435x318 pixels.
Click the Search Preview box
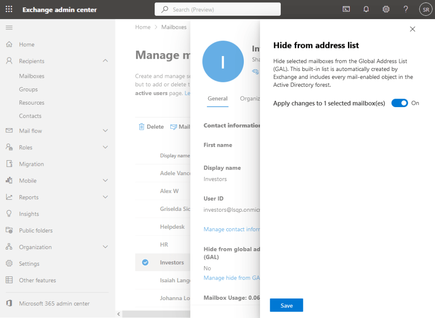pyautogui.click(x=217, y=9)
